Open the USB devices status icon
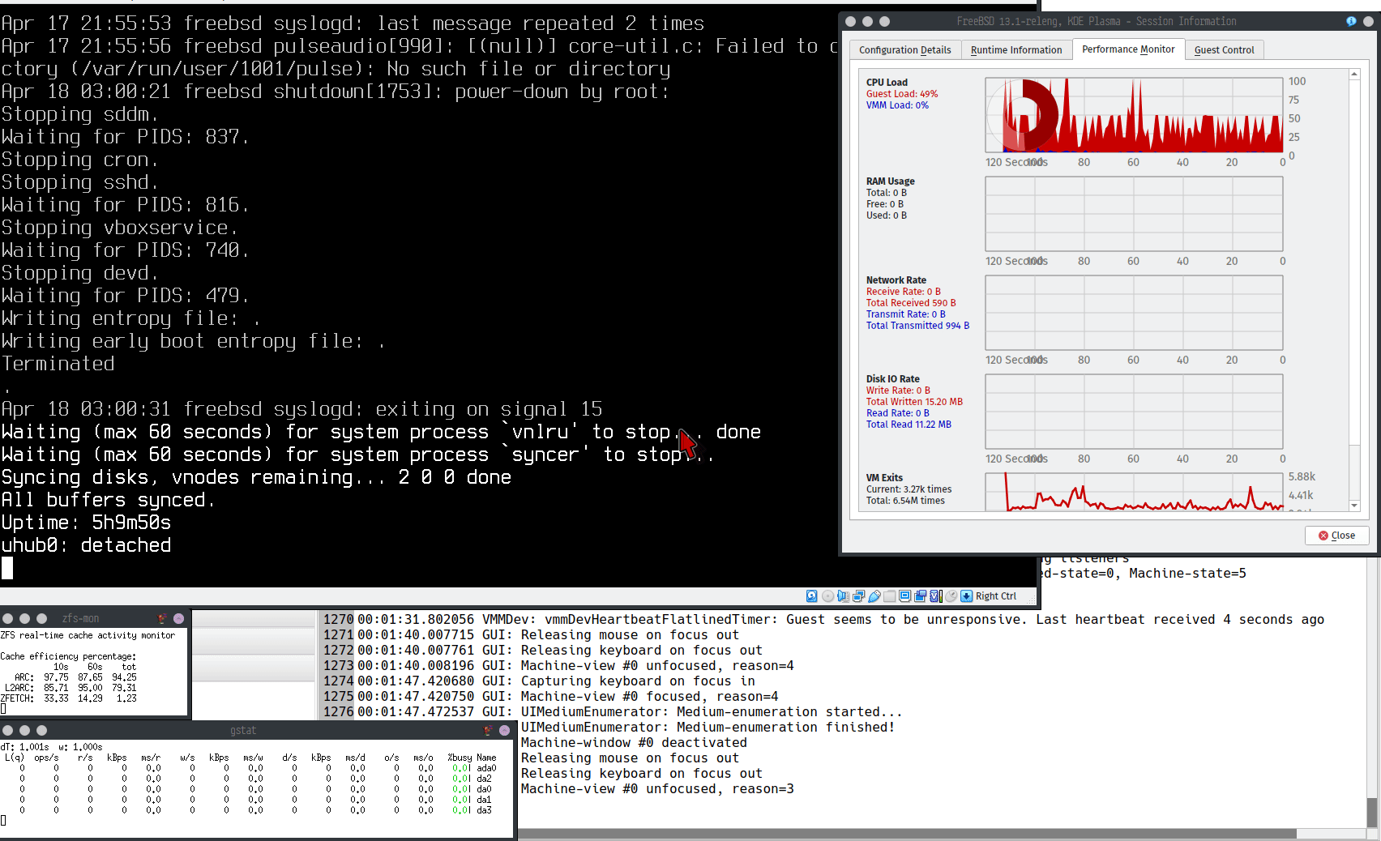Viewport: 1381px width, 841px height. [874, 596]
